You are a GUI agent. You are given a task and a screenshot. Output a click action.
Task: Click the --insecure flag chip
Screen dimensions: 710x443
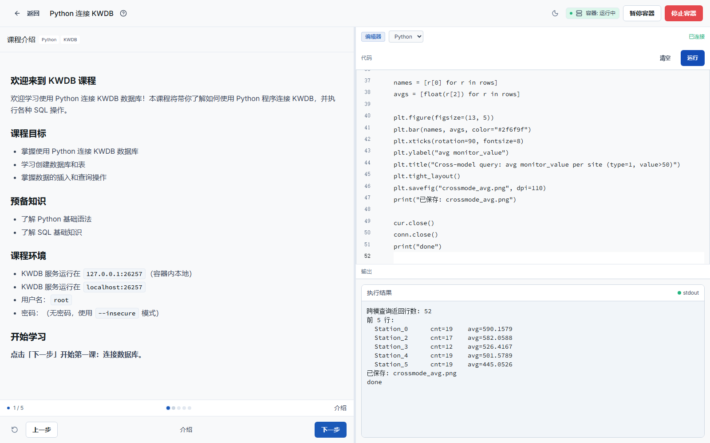[x=117, y=314]
